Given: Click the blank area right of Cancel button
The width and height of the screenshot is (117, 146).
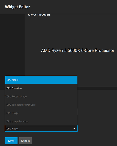Looking at the screenshot, I should point(74,141).
